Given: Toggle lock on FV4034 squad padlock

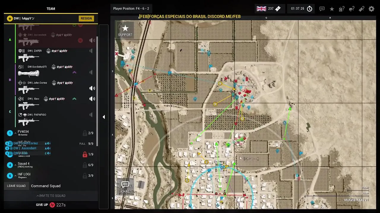Looking at the screenshot, I should point(85,133).
